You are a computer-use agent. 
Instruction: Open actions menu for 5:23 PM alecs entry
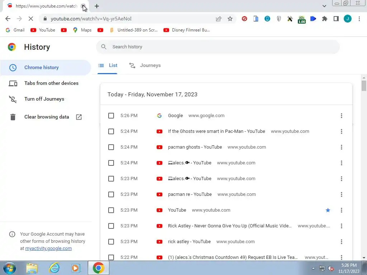342,179
